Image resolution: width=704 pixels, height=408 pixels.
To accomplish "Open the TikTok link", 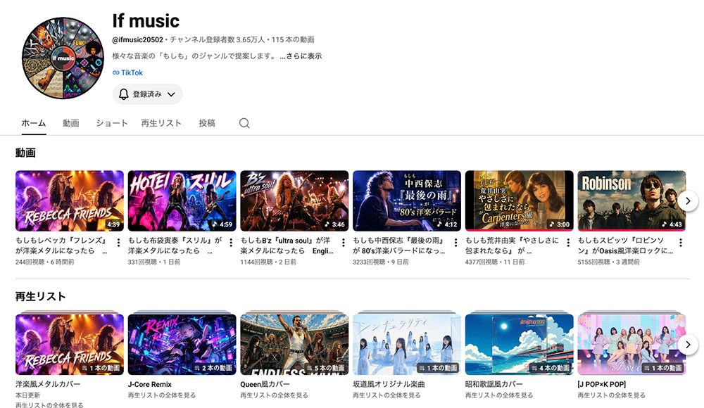I will pos(132,72).
